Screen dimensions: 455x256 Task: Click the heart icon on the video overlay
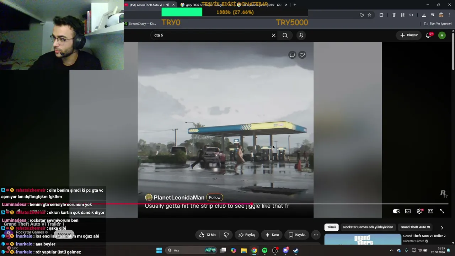pyautogui.click(x=302, y=55)
